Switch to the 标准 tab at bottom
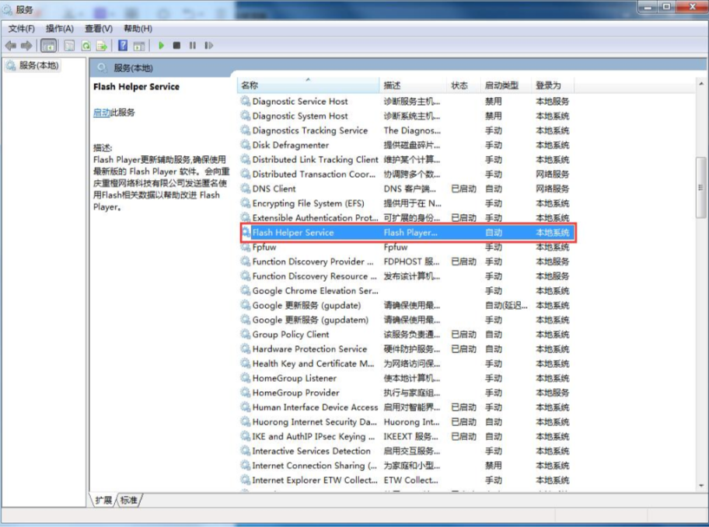This screenshot has width=709, height=527. point(129,501)
